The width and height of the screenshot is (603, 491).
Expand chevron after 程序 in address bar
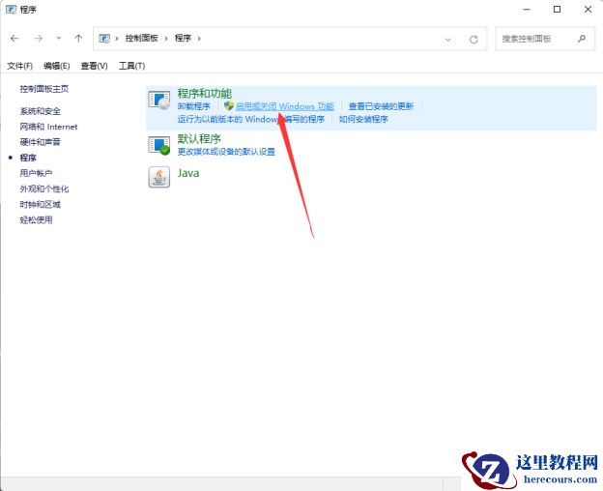[x=199, y=39]
